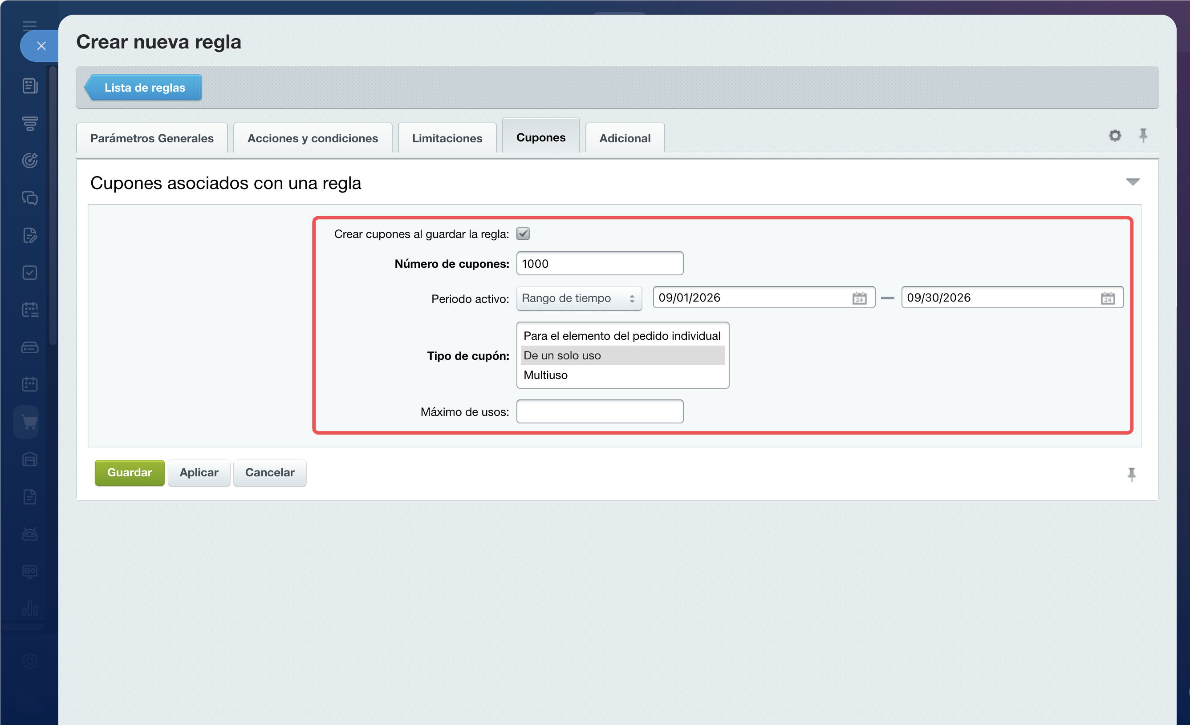Click the 'Número de cupones' input field
The image size is (1190, 725).
click(x=600, y=263)
